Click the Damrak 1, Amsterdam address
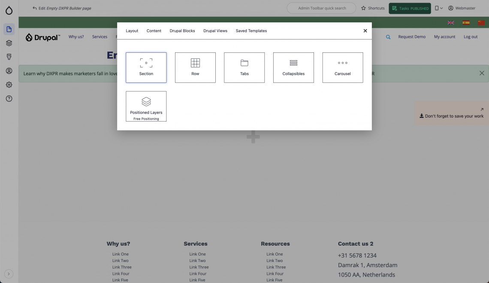Screen dimensions: 489x283 [x=368, y=265]
